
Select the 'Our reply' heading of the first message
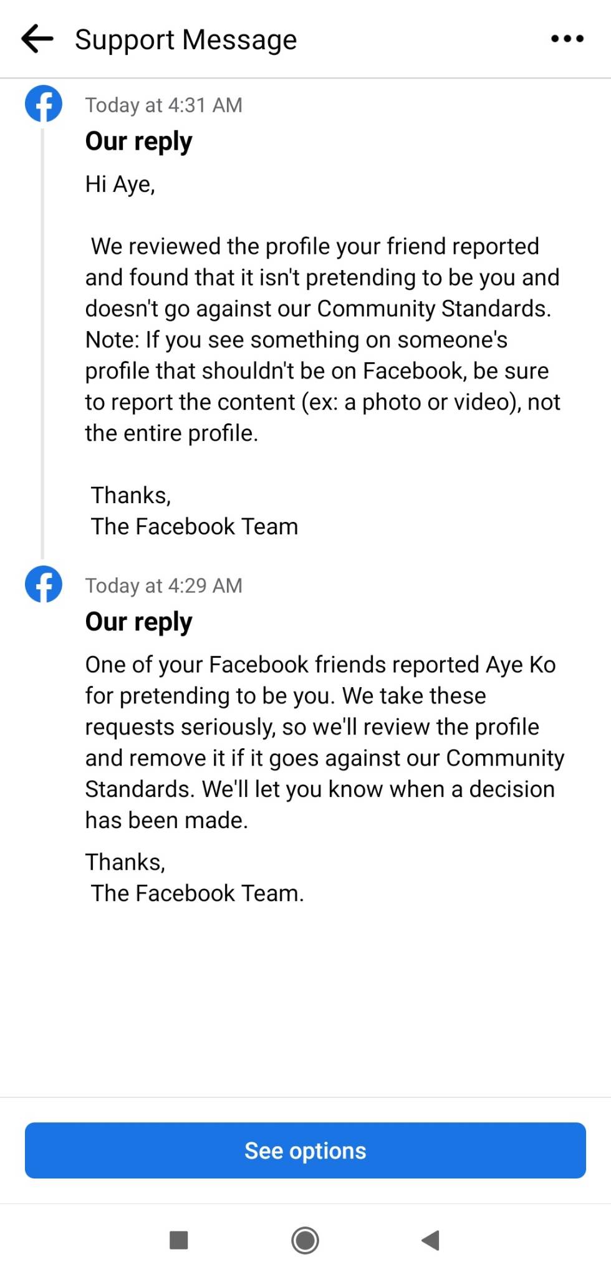(x=138, y=141)
